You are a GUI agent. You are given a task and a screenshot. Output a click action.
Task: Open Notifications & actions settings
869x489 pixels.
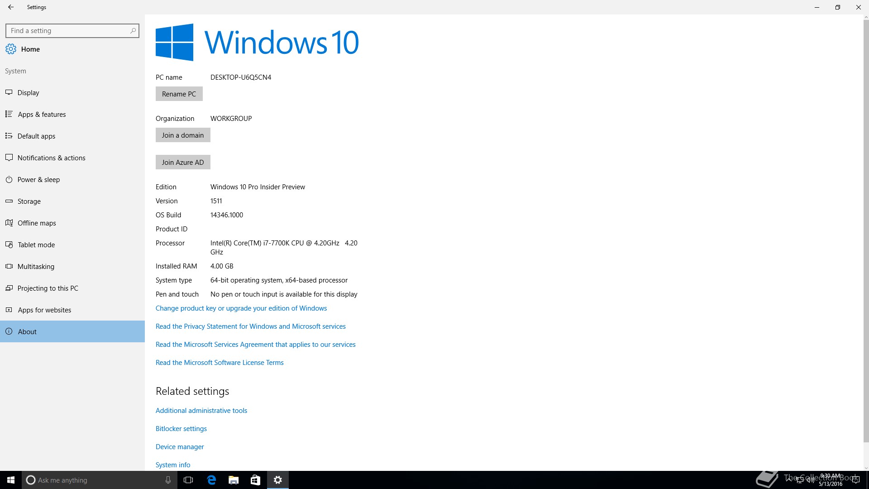(72, 158)
